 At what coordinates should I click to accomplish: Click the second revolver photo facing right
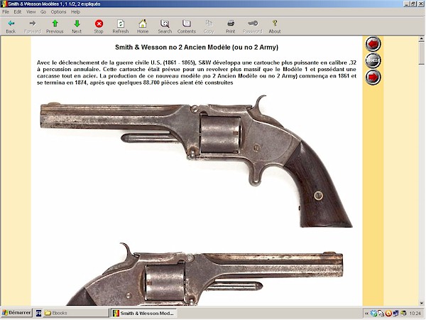[205, 274]
